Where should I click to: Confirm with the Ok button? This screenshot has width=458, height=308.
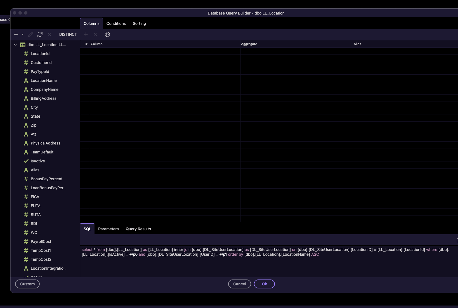pos(264,284)
